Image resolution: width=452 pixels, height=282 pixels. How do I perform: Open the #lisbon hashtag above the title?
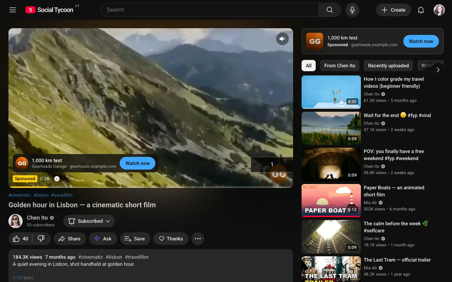point(41,195)
